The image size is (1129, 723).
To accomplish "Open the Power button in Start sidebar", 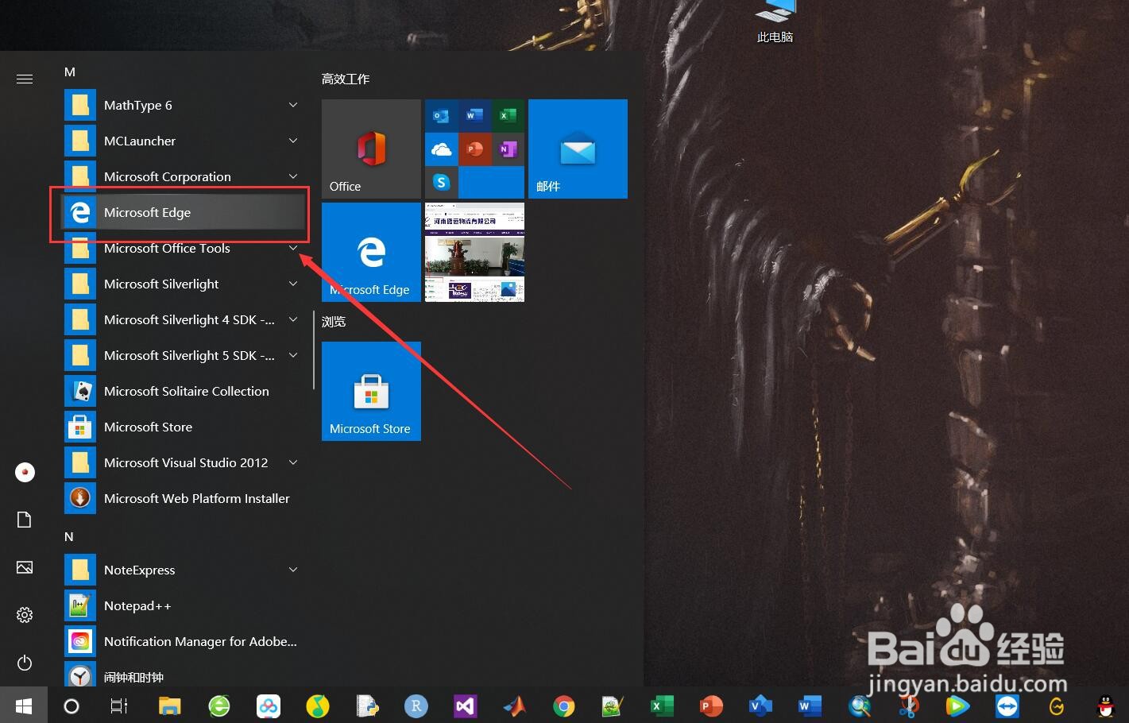I will [x=25, y=663].
